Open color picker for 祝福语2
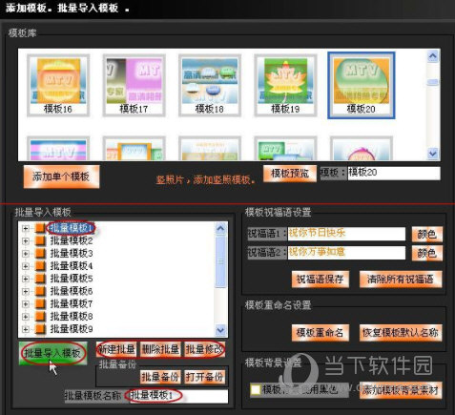 [426, 253]
